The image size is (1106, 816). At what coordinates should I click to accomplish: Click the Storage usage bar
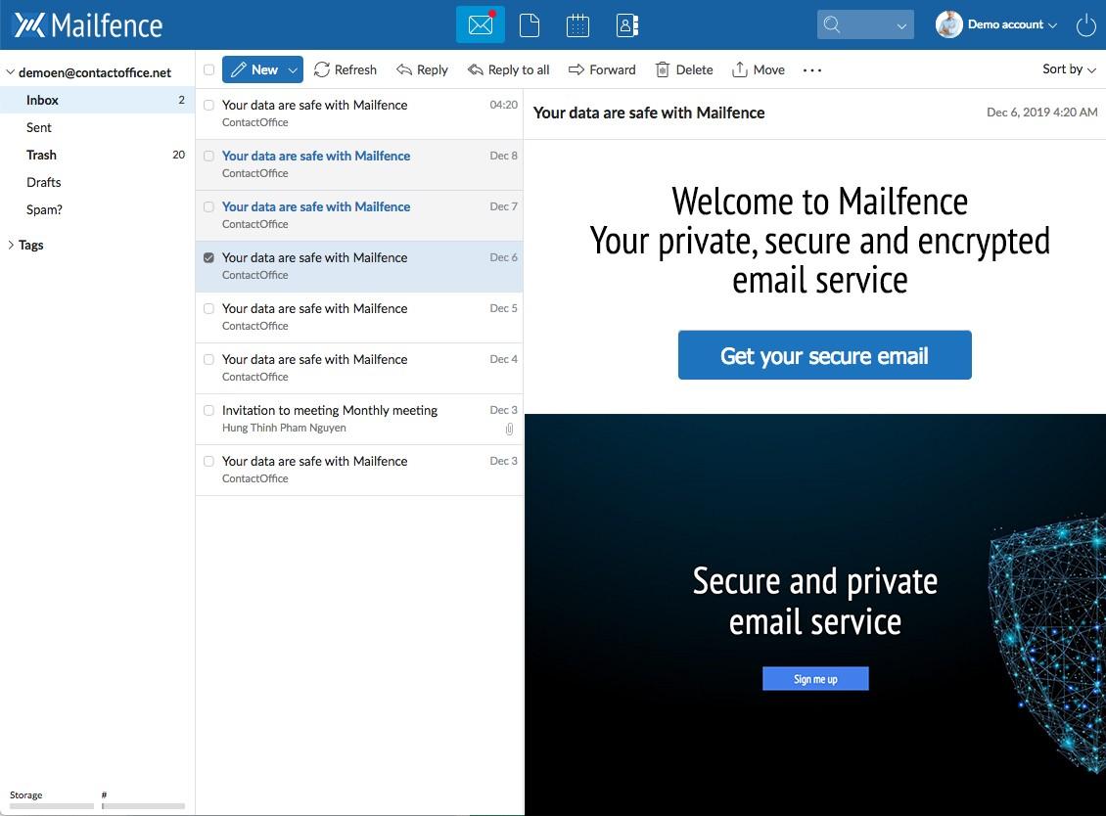click(52, 806)
